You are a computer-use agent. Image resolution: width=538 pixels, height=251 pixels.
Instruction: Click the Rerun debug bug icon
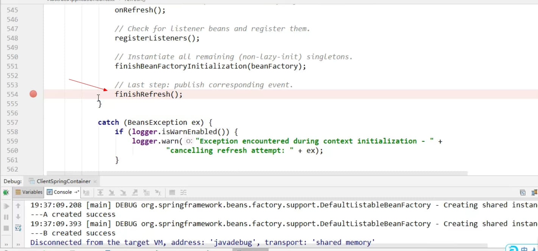point(6,192)
